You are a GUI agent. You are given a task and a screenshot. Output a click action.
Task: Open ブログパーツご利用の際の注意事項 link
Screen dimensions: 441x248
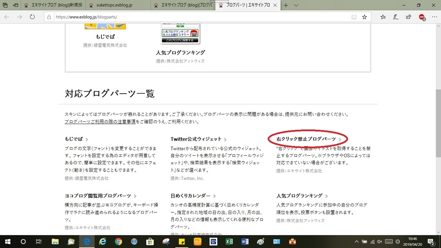click(100, 122)
